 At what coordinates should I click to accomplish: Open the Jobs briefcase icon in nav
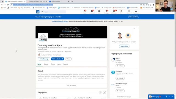point(99,12)
